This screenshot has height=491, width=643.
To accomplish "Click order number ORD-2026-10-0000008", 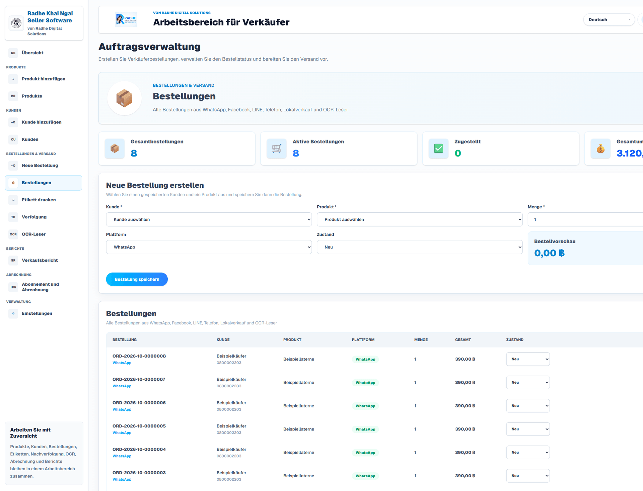I will pyautogui.click(x=139, y=356).
